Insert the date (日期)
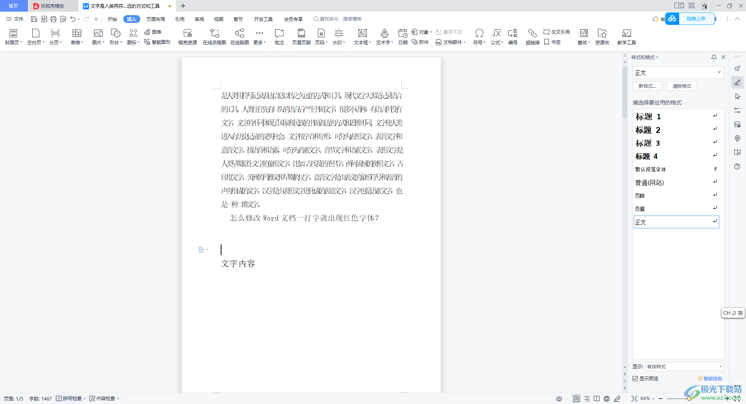 [403, 37]
